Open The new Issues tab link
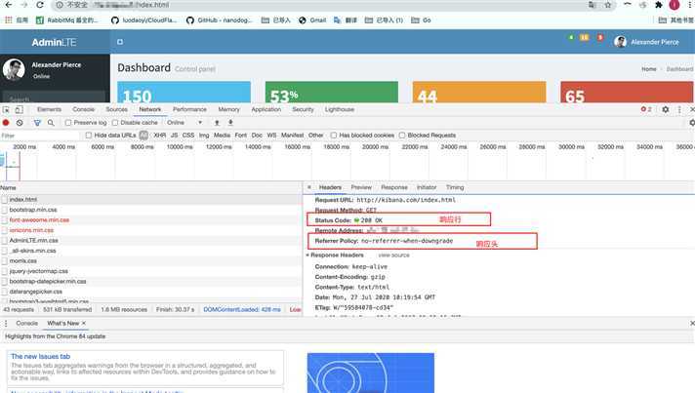The width and height of the screenshot is (695, 393). click(40, 356)
